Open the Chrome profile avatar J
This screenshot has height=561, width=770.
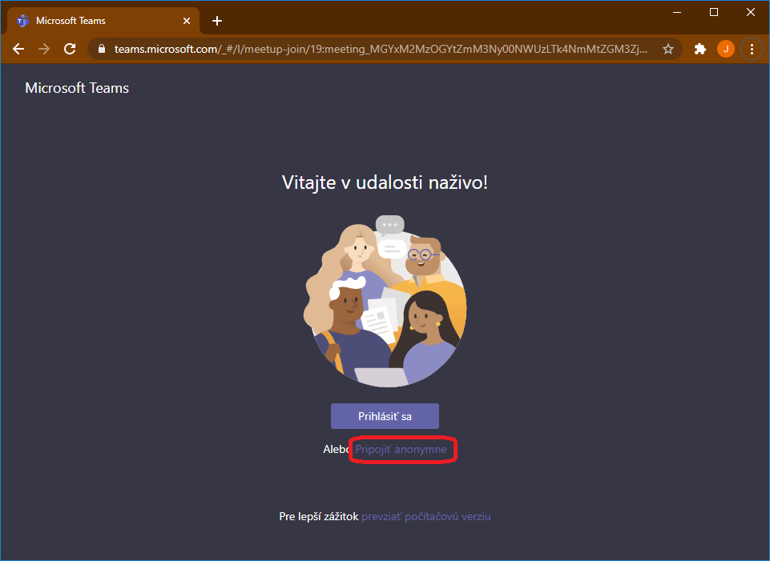[725, 49]
